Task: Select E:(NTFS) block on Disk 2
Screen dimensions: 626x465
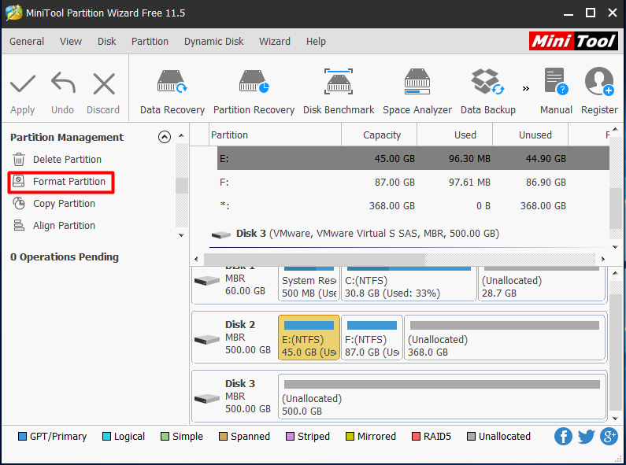Action: [309, 338]
